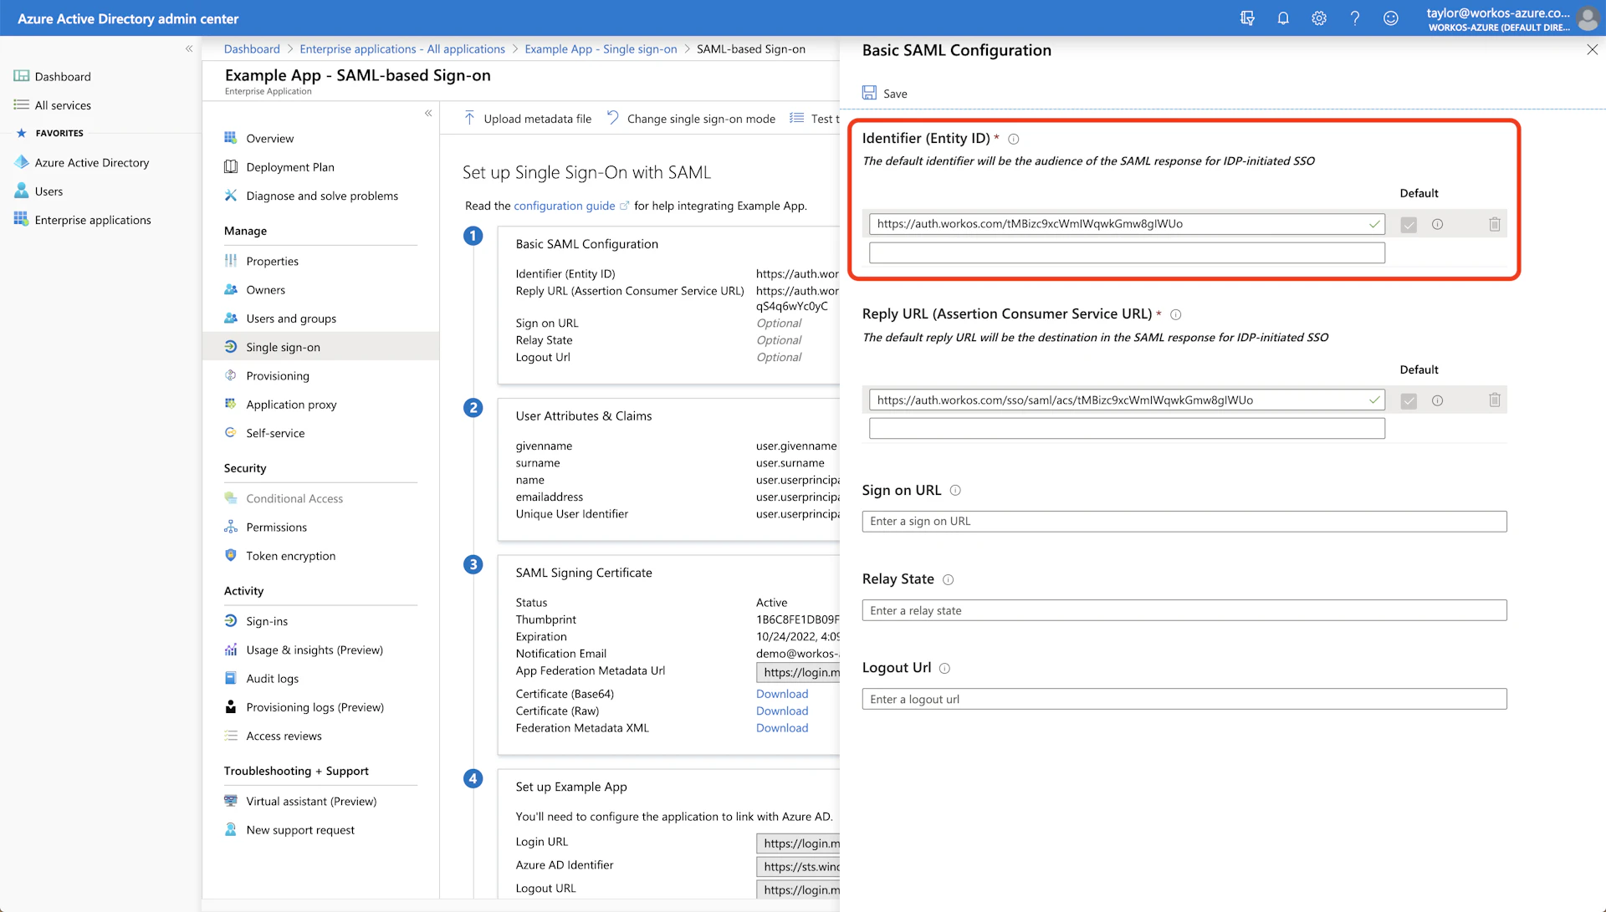Viewport: 1606px width, 912px height.
Task: Delete the Identifier URL with trash icon
Action: pos(1495,224)
